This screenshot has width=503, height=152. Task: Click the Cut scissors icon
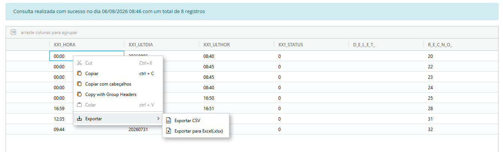pos(79,63)
